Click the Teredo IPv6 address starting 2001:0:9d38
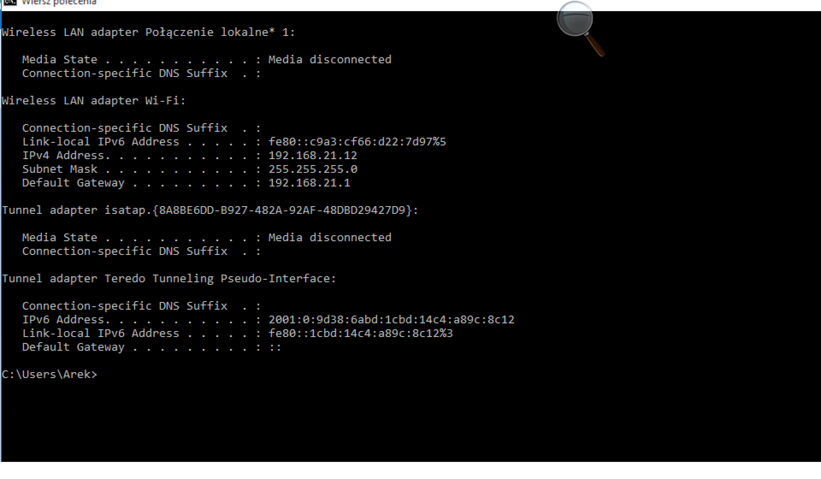Screen dimensions: 821x479 [391, 319]
